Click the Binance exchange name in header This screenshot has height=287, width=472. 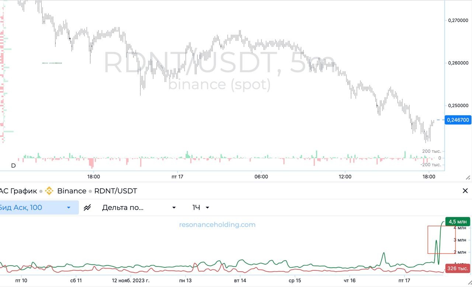pos(72,191)
